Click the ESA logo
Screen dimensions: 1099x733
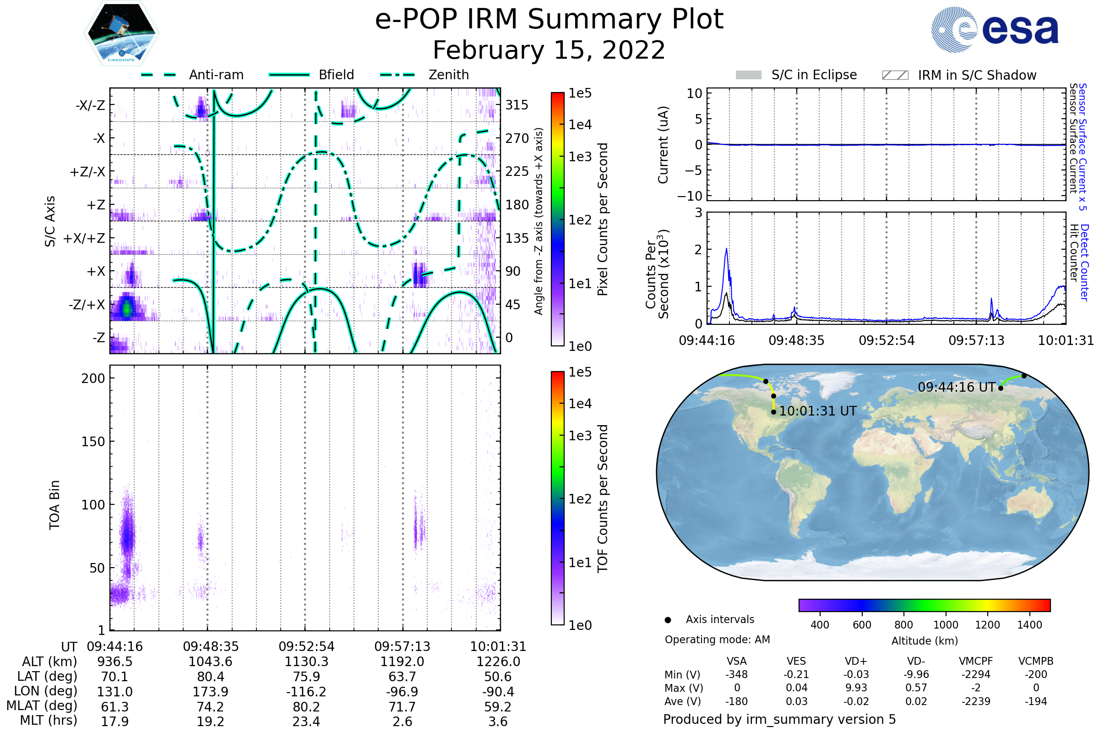(x=995, y=29)
